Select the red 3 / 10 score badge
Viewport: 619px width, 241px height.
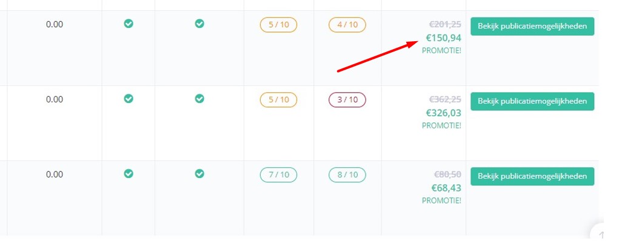coord(347,100)
